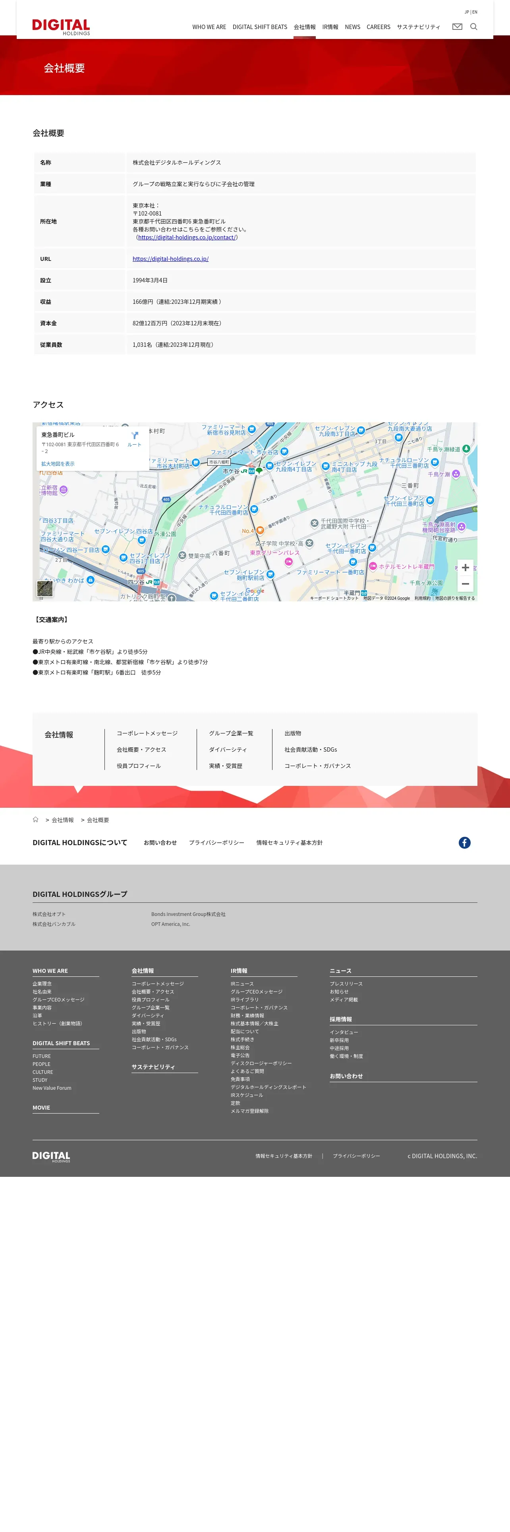This screenshot has width=510, height=1532.
Task: Open プレスリリース footer link
Action: [346, 984]
